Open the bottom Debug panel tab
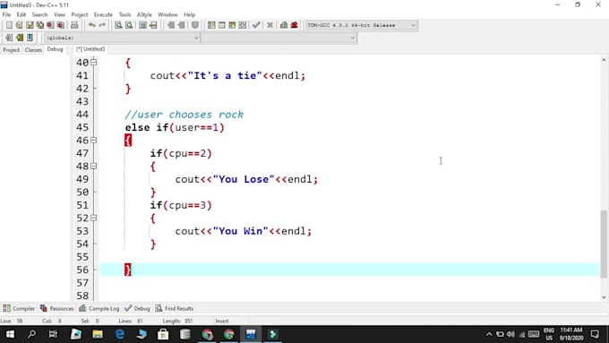This screenshot has width=609, height=343. click(x=138, y=308)
